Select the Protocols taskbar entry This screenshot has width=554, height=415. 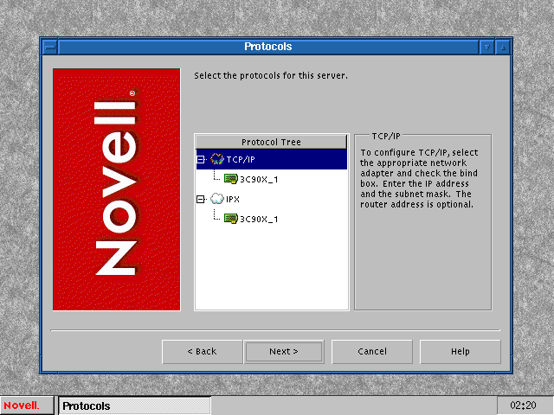tap(135, 405)
